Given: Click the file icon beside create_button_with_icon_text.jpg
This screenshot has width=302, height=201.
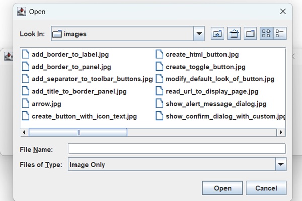Looking at the screenshot, I should pyautogui.click(x=26, y=116).
